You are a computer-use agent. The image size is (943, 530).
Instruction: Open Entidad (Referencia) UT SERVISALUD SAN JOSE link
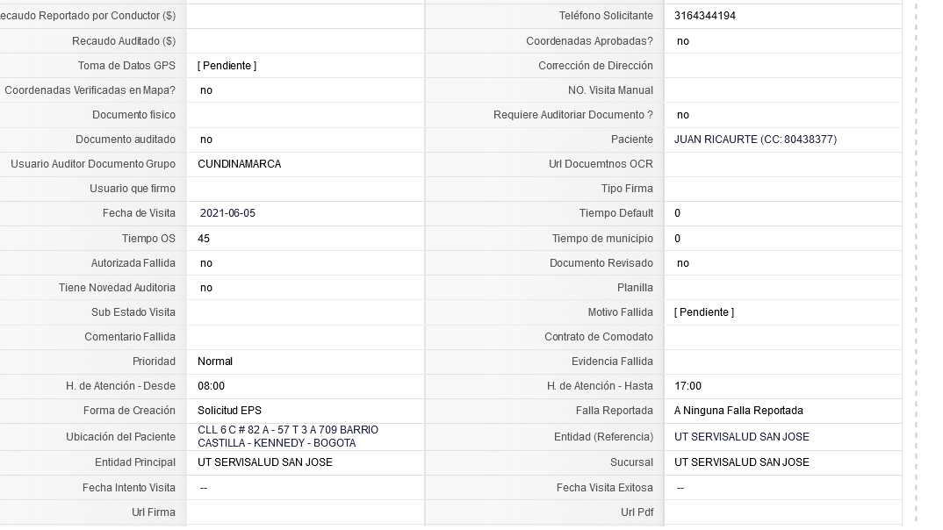click(x=741, y=437)
